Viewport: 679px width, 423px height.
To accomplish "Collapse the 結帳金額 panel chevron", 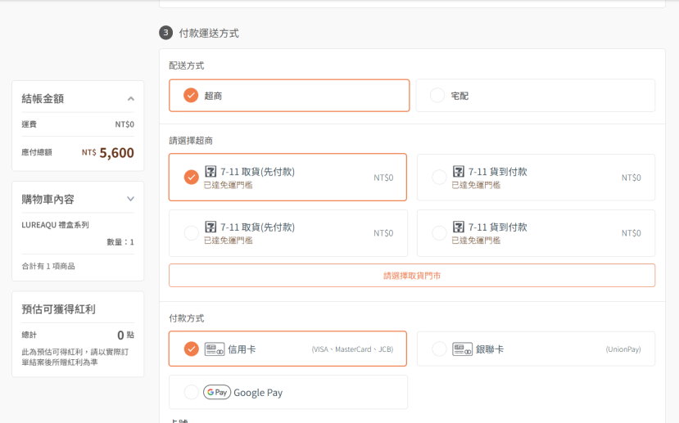I will click(x=130, y=99).
